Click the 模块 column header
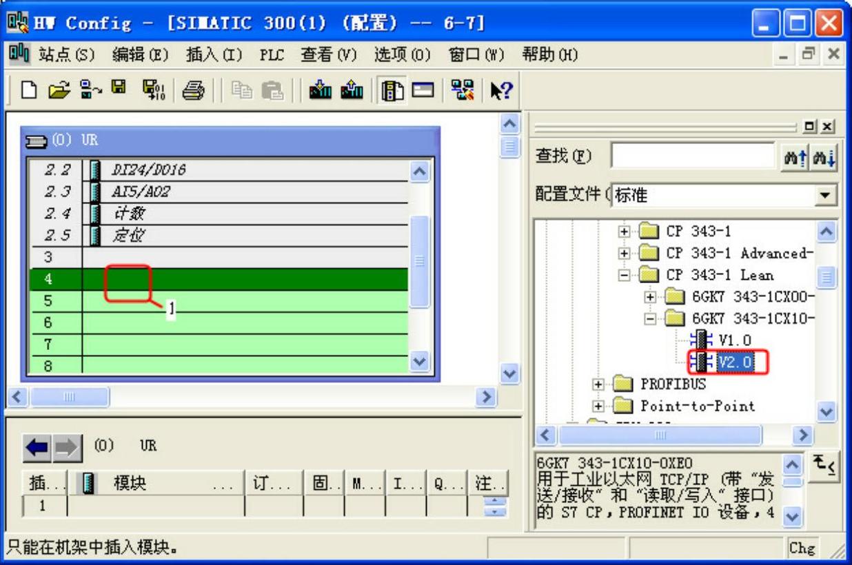Image resolution: width=852 pixels, height=565 pixels. click(x=156, y=482)
